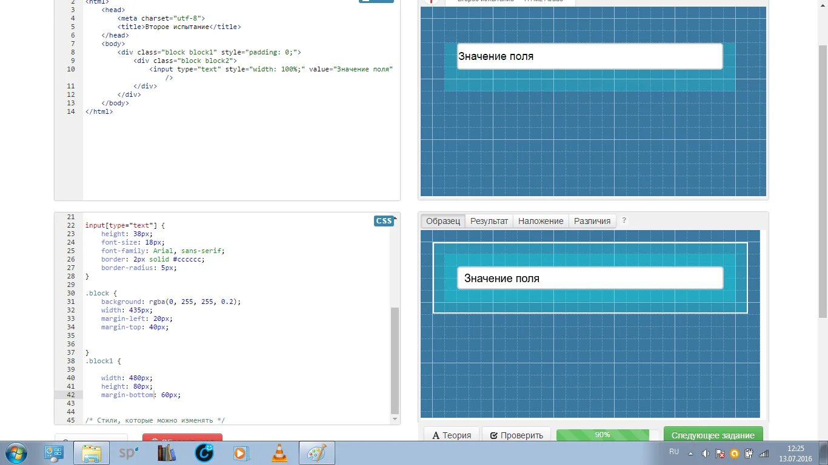Go to Следующее задание
Viewport: 828px width, 465px height.
pos(713,435)
